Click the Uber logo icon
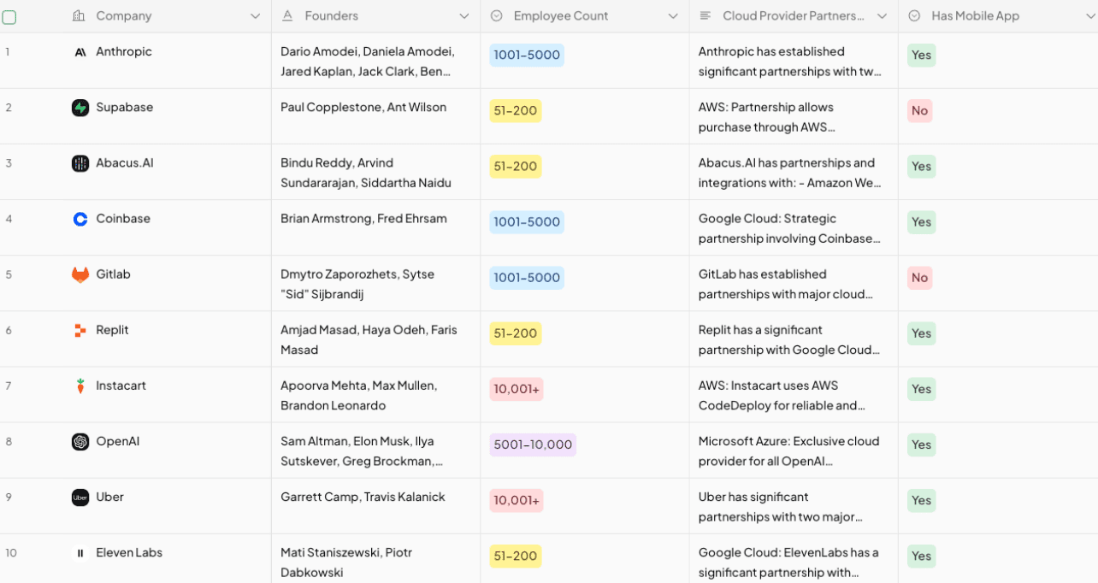The image size is (1098, 583). click(80, 498)
